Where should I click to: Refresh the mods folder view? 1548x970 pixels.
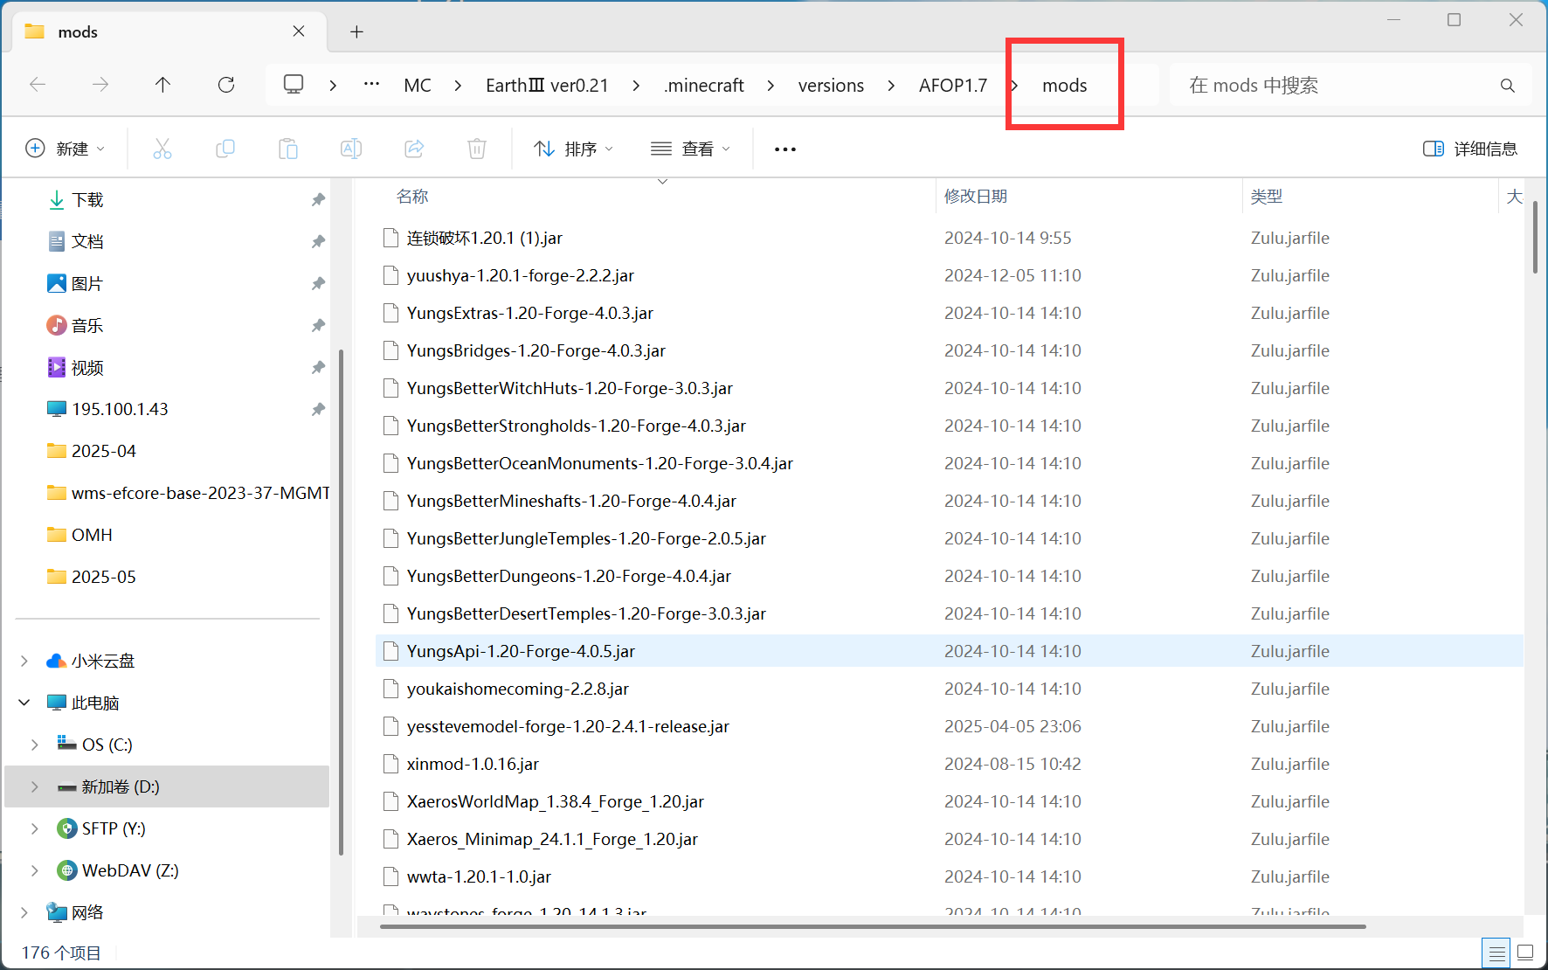point(226,85)
